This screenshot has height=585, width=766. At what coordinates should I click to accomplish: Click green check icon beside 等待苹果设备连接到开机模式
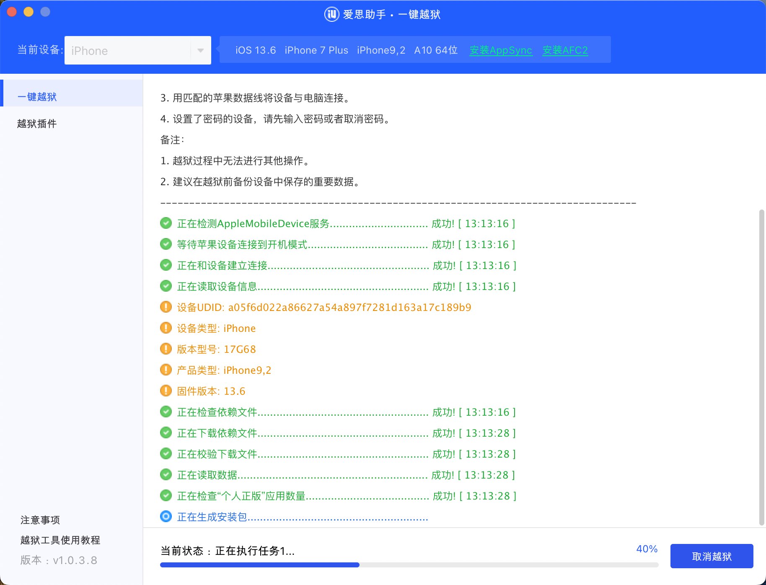(166, 244)
